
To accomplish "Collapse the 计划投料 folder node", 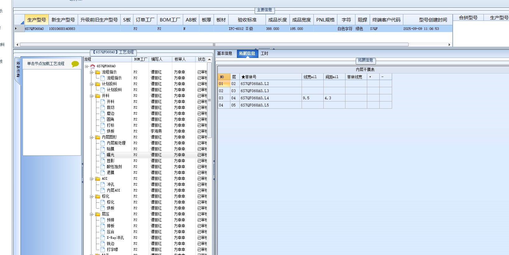I will 92,84.
